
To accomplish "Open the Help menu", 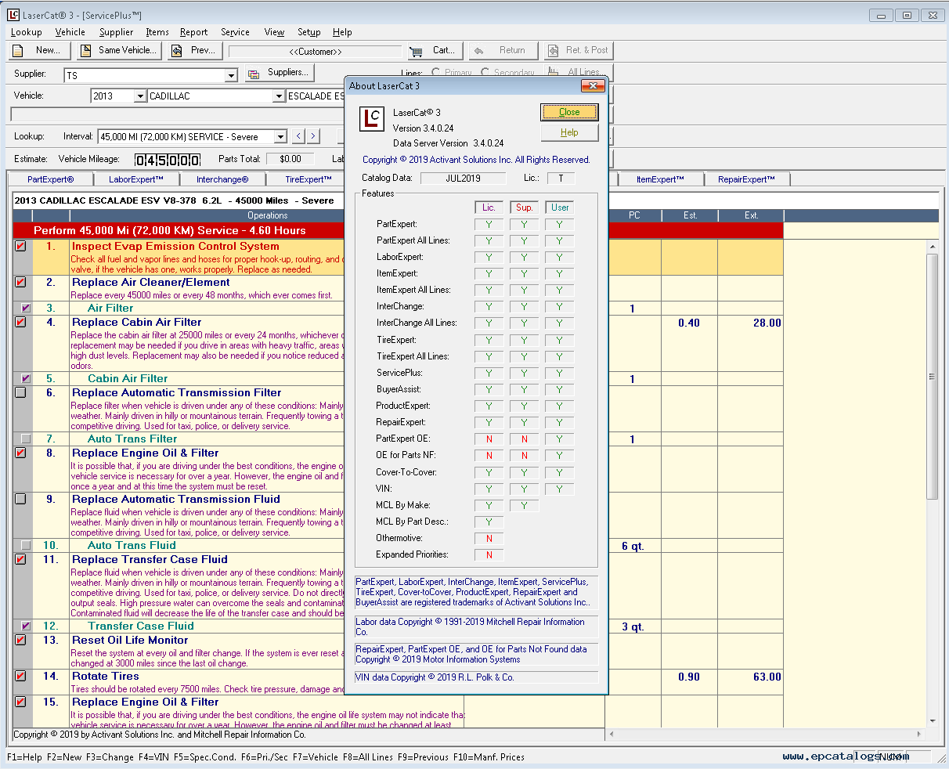I will click(x=342, y=32).
